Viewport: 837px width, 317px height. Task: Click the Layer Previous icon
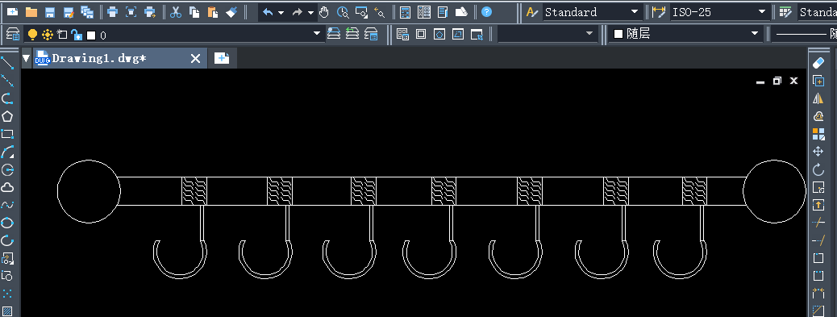(352, 34)
